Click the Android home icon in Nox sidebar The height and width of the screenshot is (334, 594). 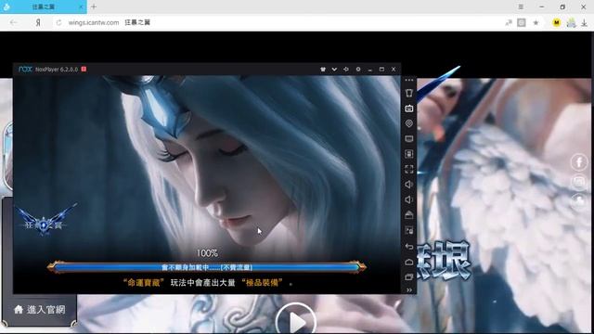(408, 262)
